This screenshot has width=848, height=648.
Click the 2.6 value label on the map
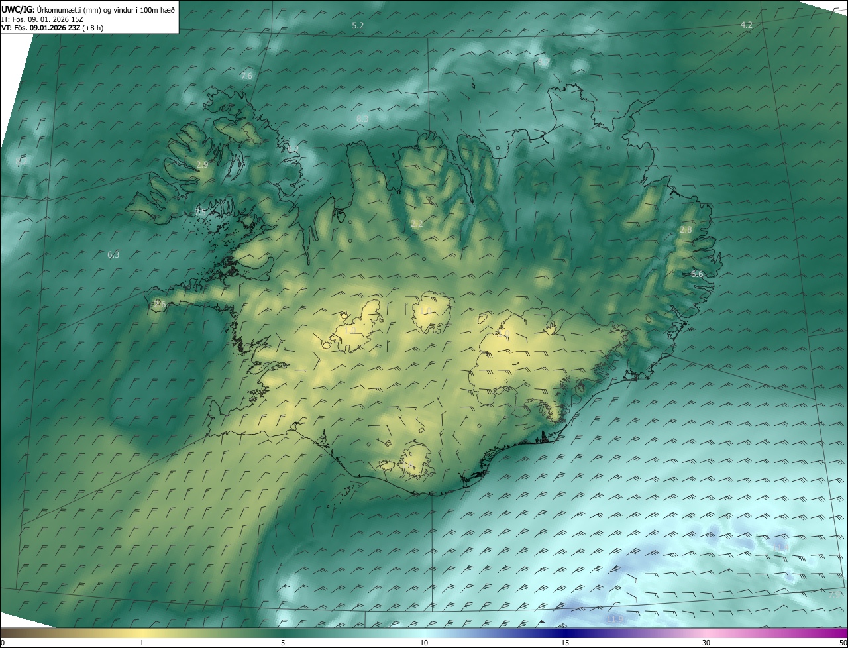point(159,303)
